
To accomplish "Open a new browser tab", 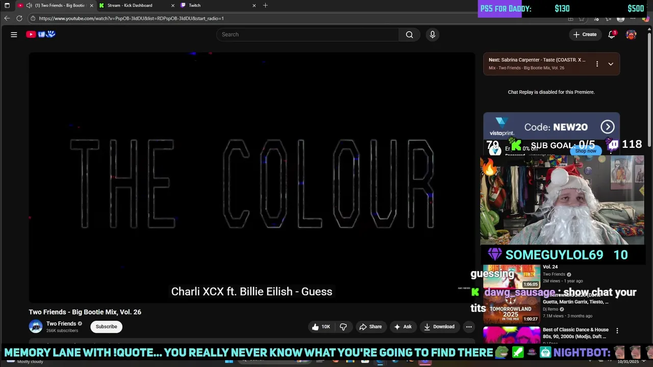I will [x=265, y=6].
